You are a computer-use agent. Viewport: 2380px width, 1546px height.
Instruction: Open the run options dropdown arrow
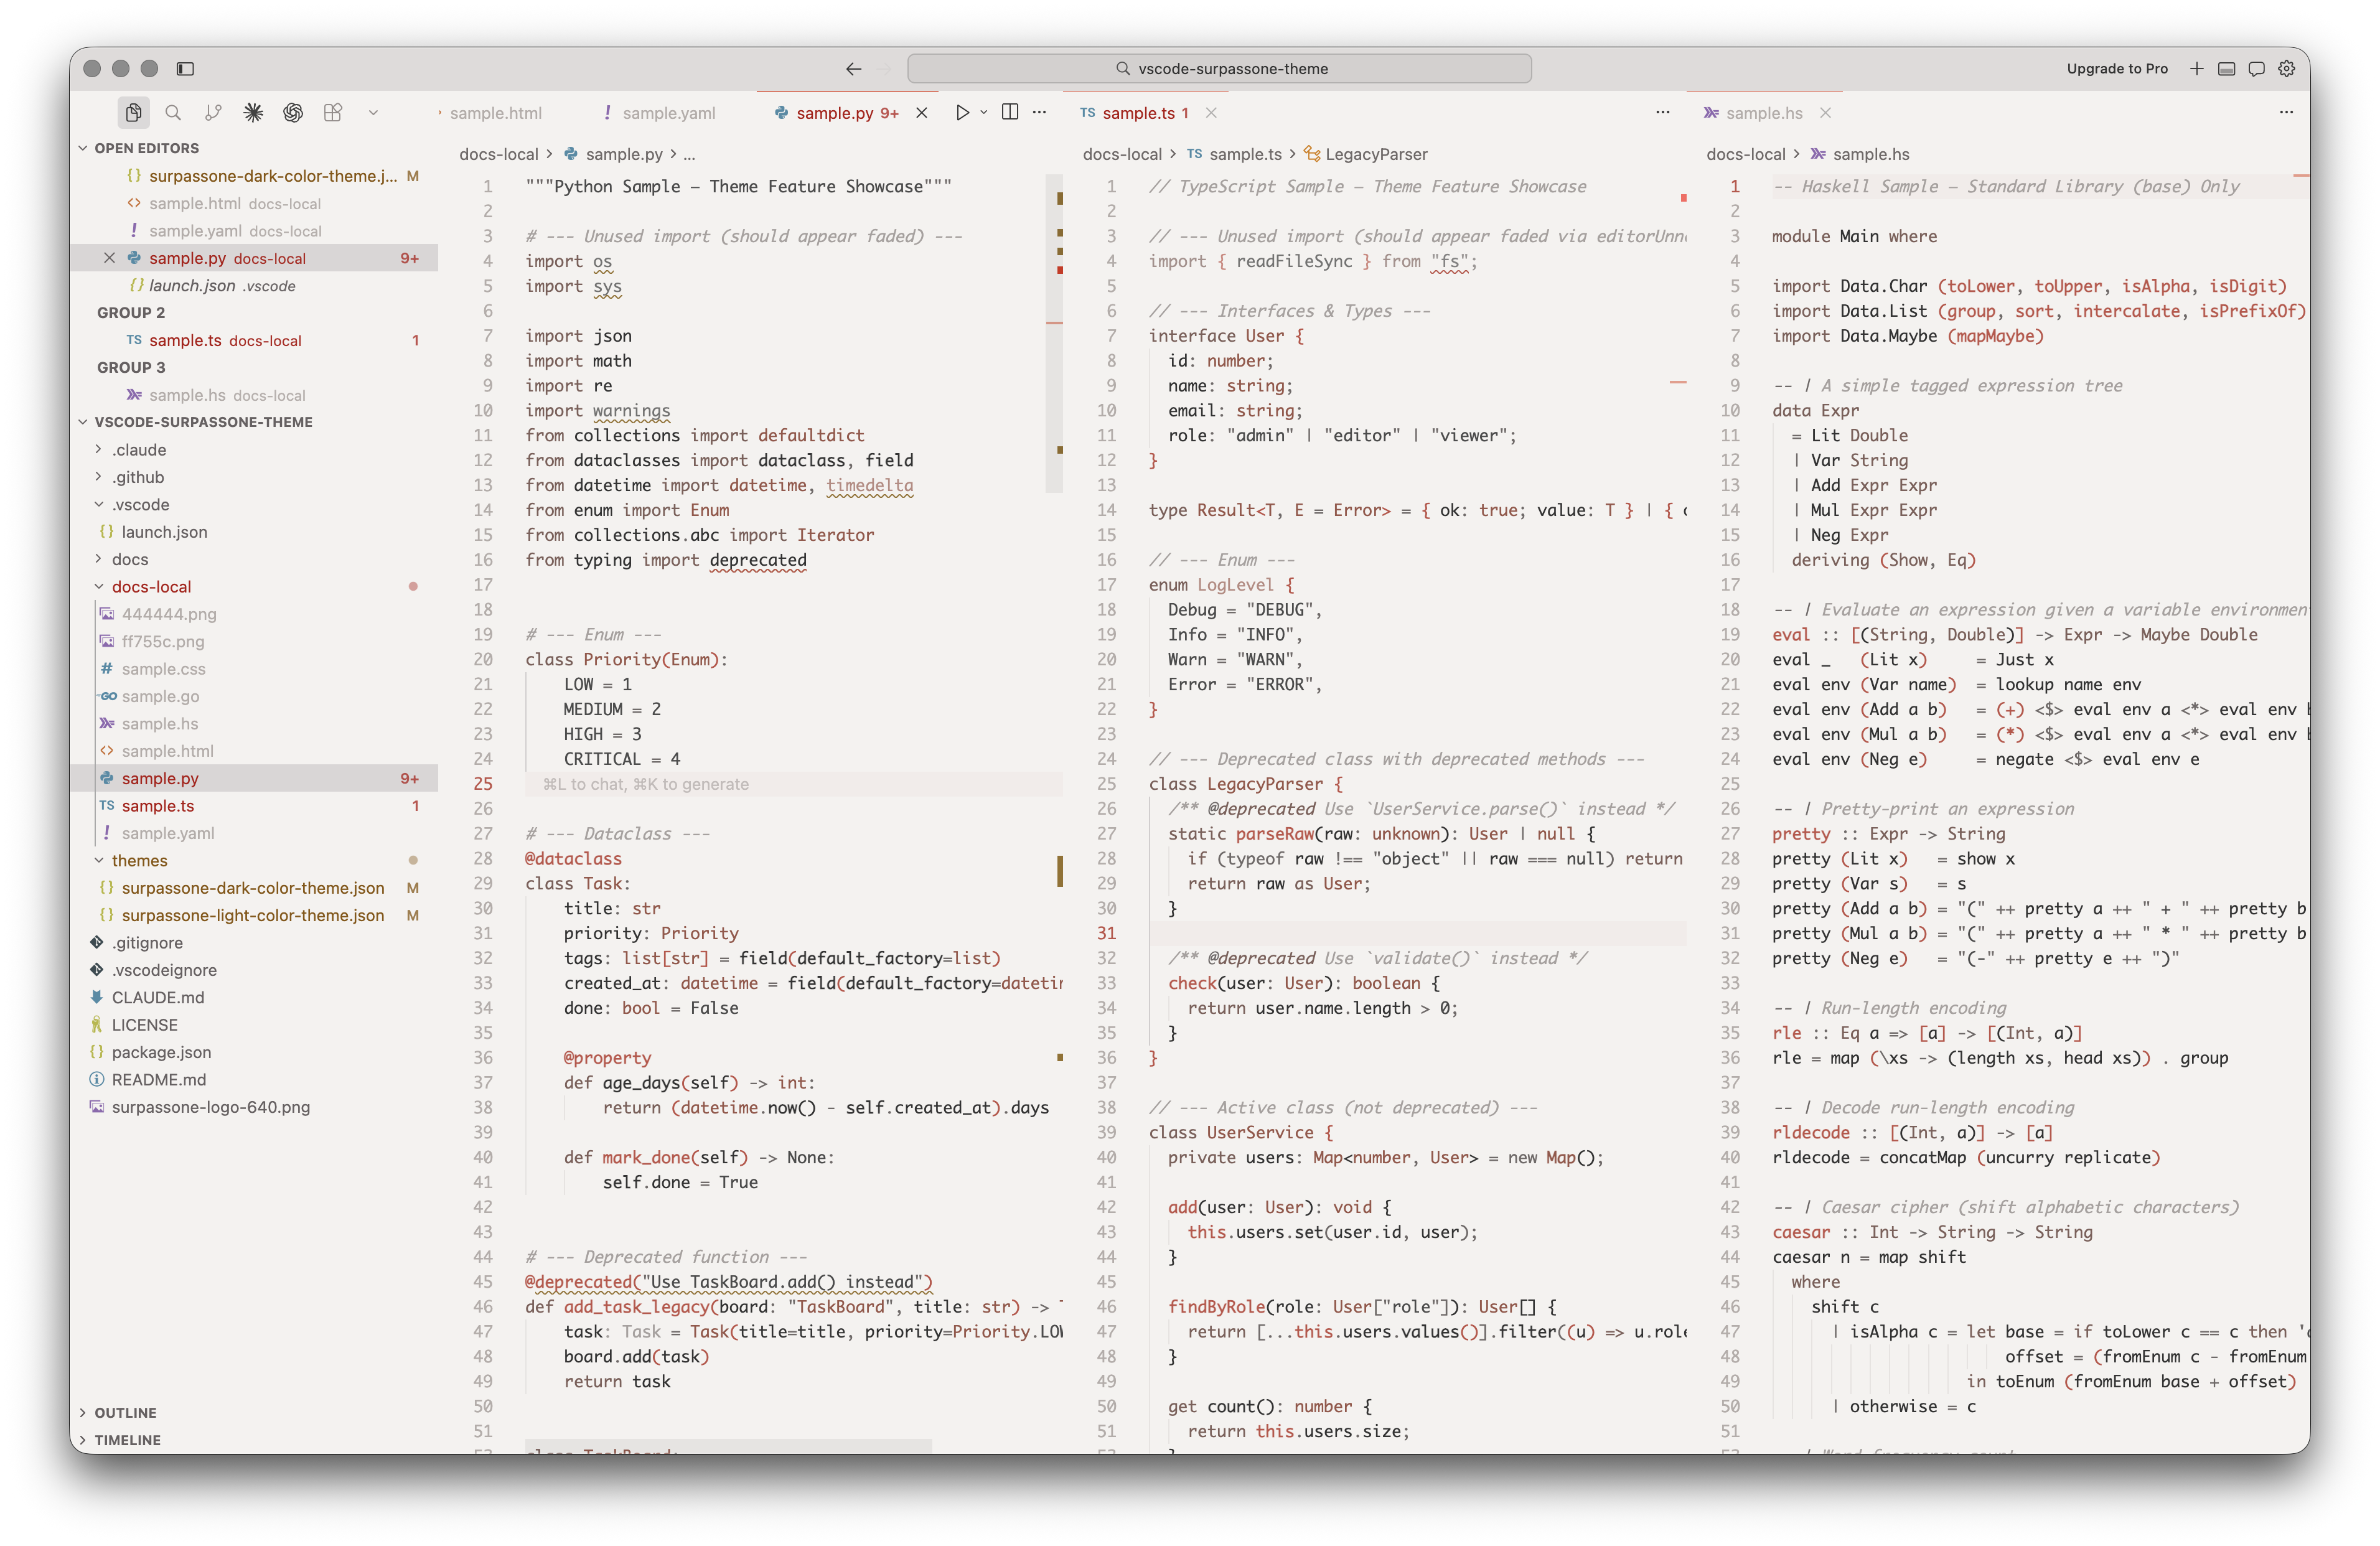(x=984, y=113)
